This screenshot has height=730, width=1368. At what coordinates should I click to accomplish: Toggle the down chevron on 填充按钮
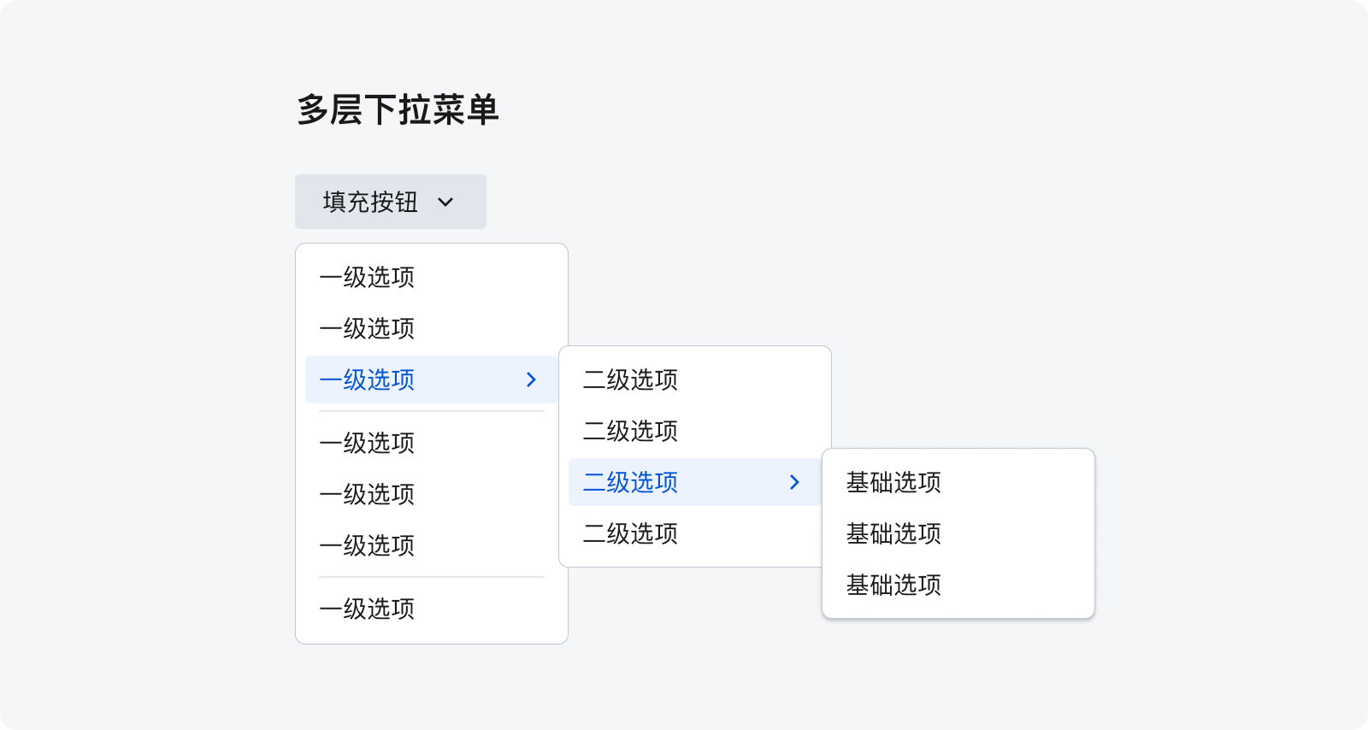pos(445,203)
